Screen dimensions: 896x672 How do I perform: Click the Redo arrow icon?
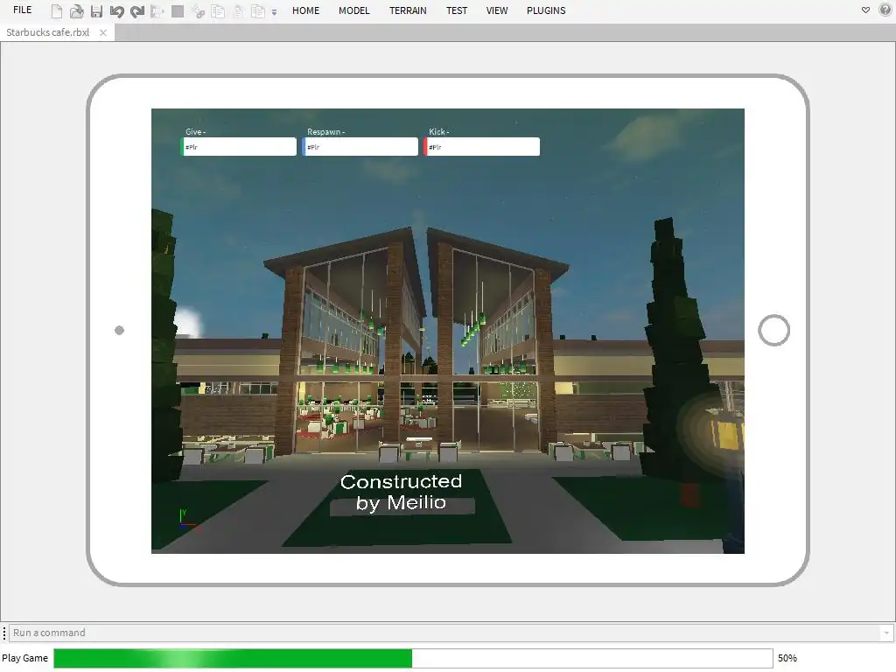click(x=137, y=10)
